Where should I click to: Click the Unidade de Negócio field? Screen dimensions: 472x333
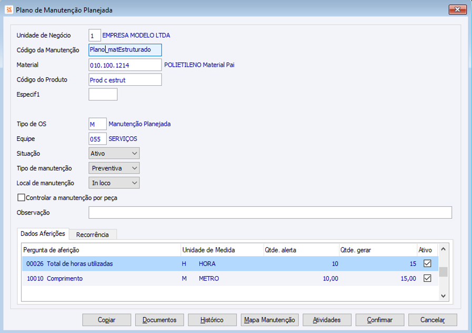95,35
